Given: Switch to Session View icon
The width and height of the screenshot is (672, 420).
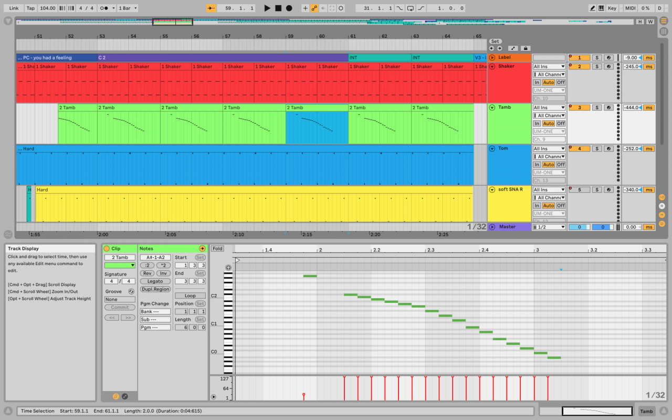Looking at the screenshot, I should tap(664, 31).
